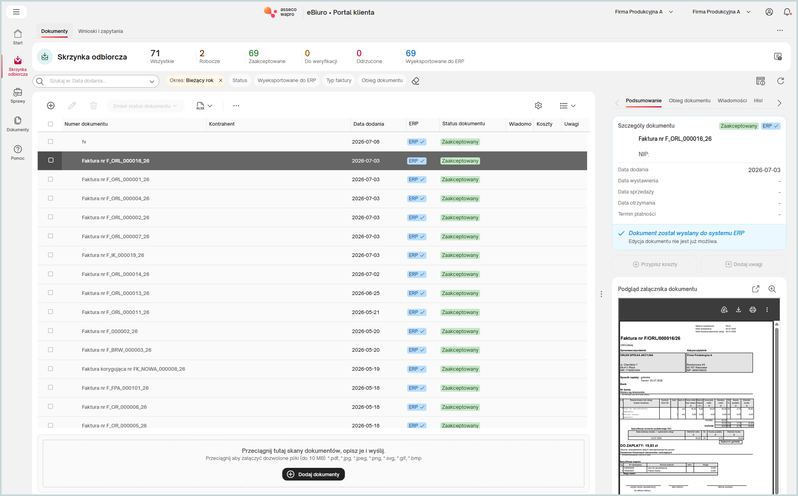Open Sprawy in the sidebar
The height and width of the screenshot is (496, 798).
tap(18, 96)
